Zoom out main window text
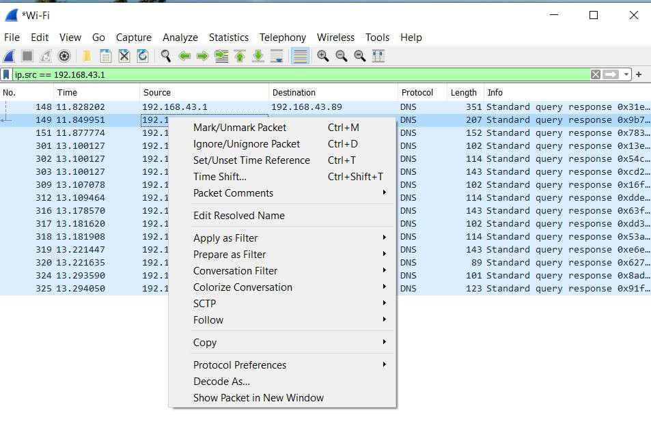Image resolution: width=651 pixels, height=428 pixels. pos(342,56)
